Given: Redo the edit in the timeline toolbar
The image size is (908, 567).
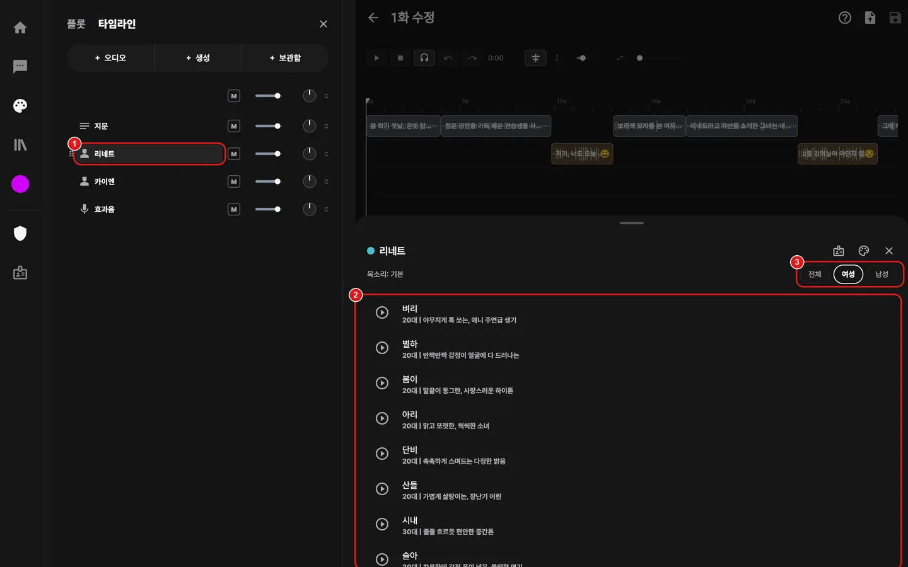Looking at the screenshot, I should 472,58.
